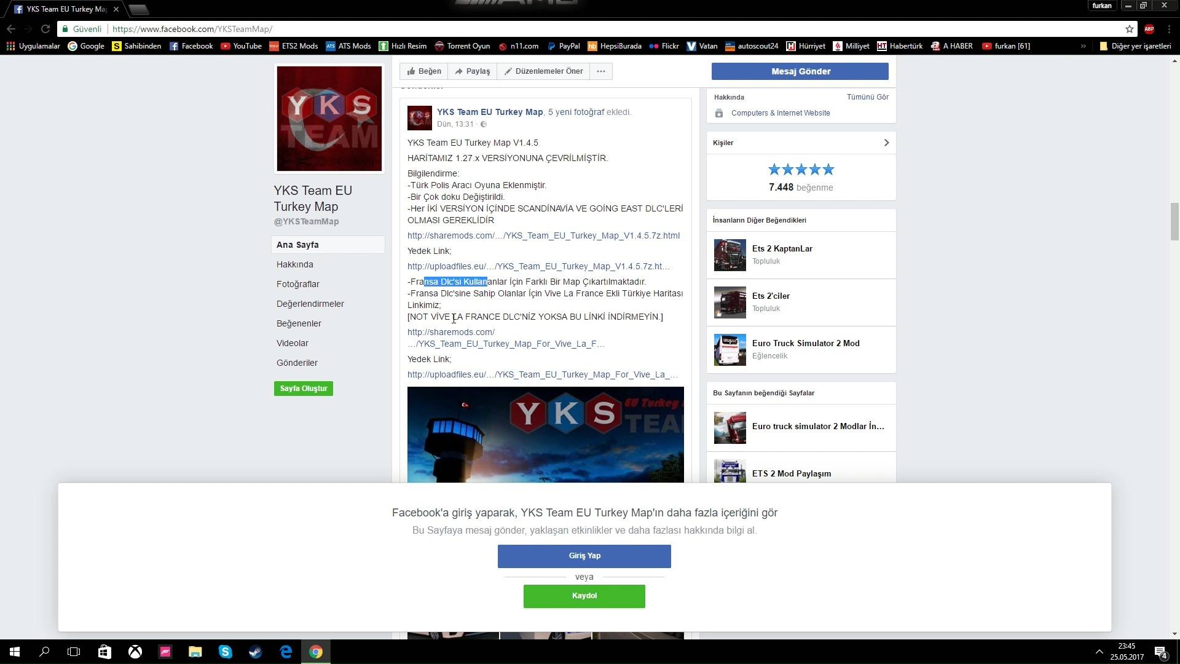Click the browser back arrow
Image resolution: width=1180 pixels, height=664 pixels.
click(x=11, y=29)
